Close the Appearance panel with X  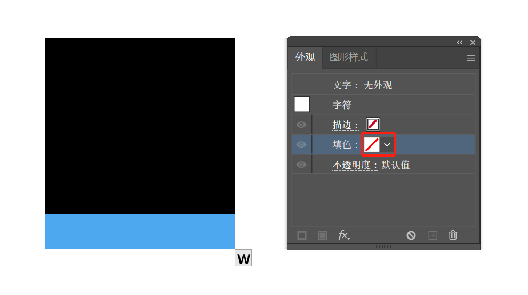(x=473, y=43)
